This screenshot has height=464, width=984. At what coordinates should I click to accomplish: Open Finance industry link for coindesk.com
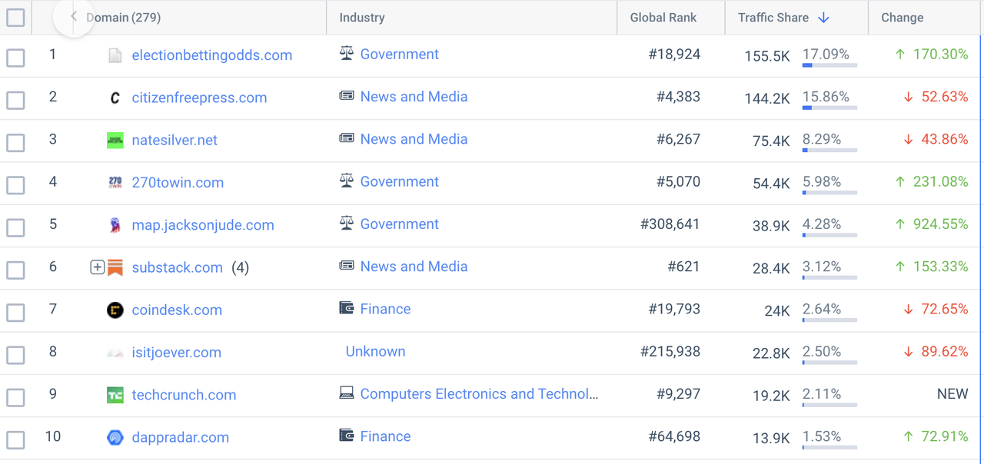click(x=385, y=309)
